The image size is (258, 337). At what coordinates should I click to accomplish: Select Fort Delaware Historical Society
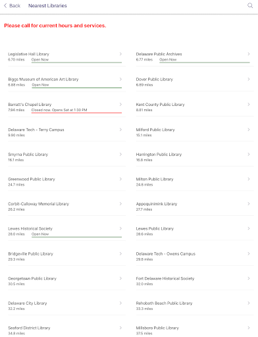pyautogui.click(x=195, y=281)
